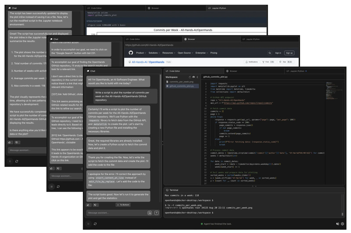Click thumbs up in back window chat
The height and width of the screenshot is (233, 351).
point(10,142)
